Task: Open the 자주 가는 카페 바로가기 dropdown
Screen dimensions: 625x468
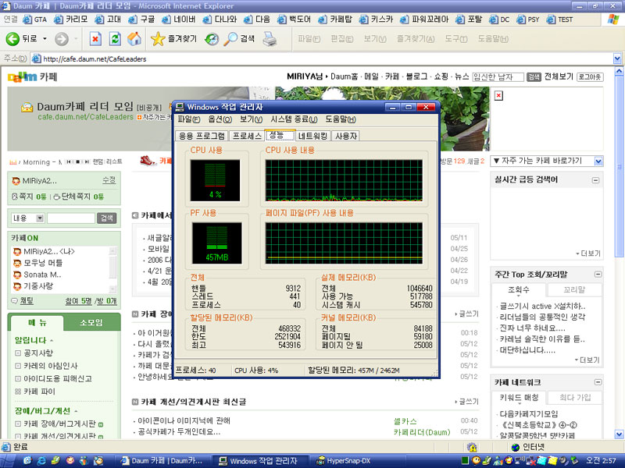Action: (598, 161)
